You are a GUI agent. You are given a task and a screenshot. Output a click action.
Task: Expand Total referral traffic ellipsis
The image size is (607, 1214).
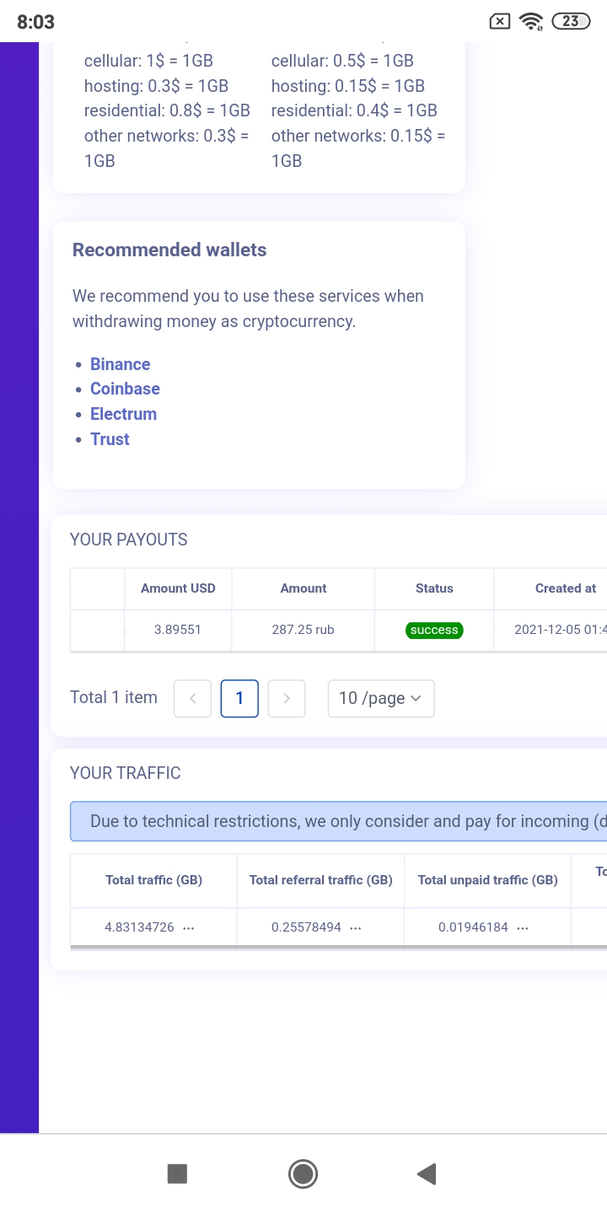pyautogui.click(x=356, y=927)
